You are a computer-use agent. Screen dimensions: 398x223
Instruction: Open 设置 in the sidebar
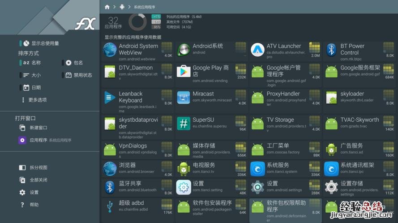click(x=29, y=192)
